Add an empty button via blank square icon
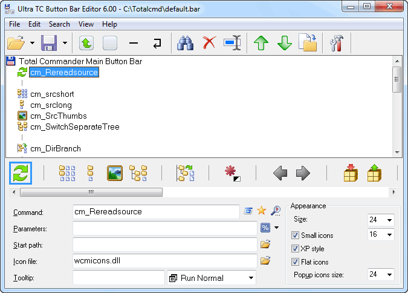The image size is (408, 293). coord(110,43)
